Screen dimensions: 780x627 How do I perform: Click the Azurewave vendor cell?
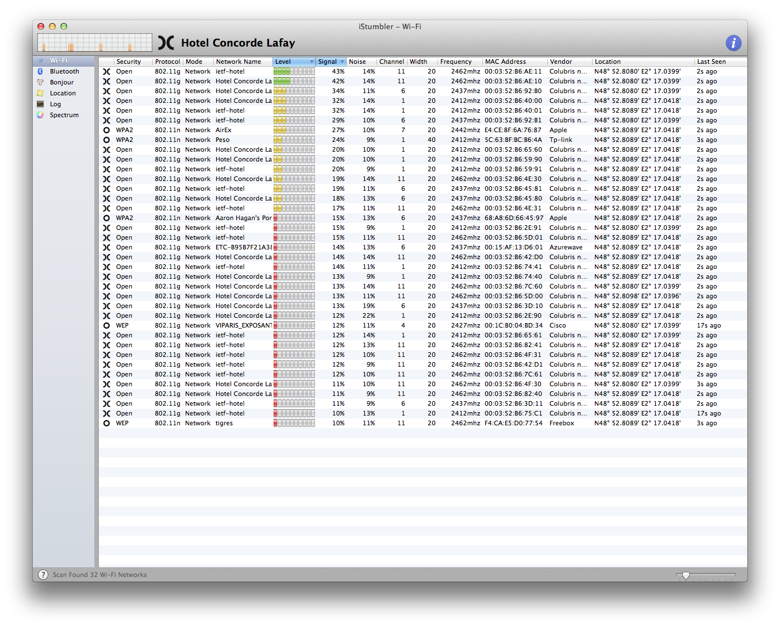click(x=566, y=247)
